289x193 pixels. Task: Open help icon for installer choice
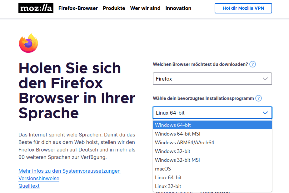click(x=258, y=98)
